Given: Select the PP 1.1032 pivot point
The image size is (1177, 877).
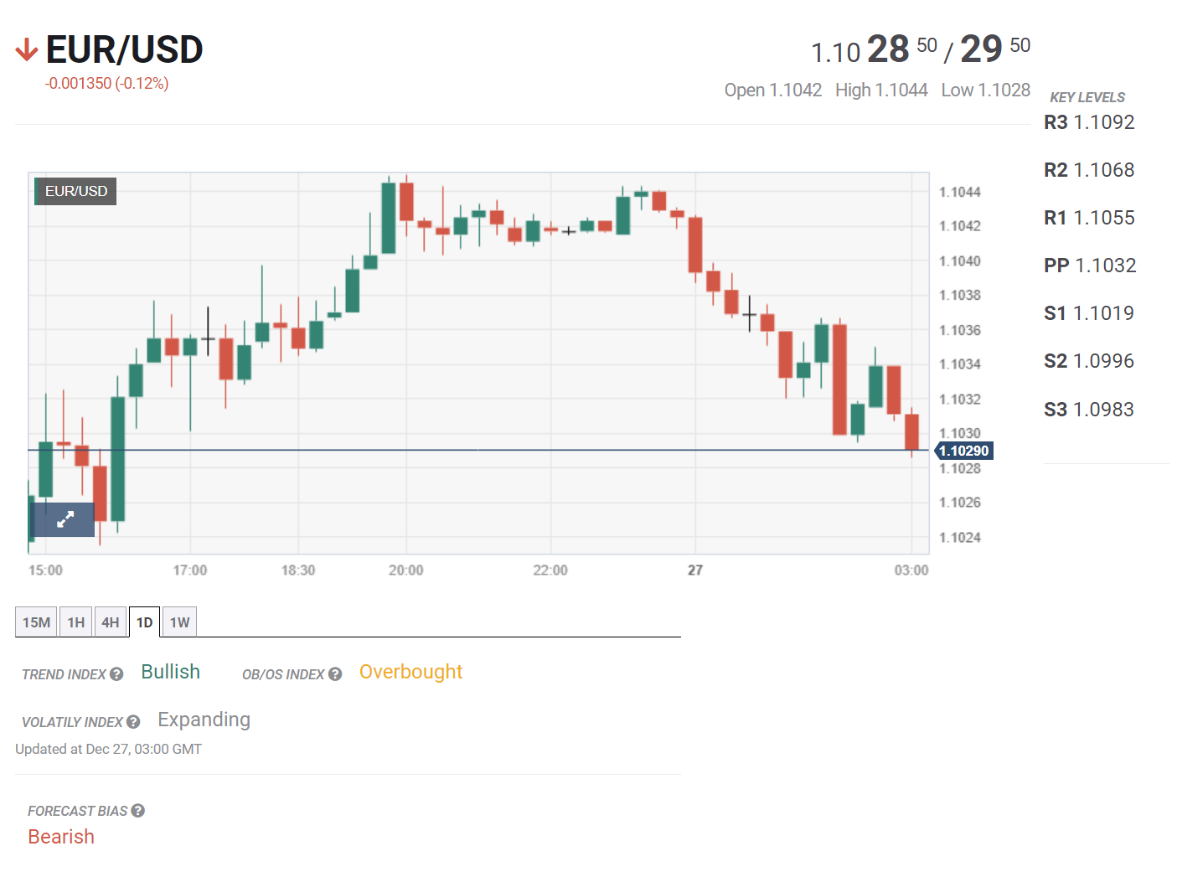Looking at the screenshot, I should click(x=1090, y=266).
